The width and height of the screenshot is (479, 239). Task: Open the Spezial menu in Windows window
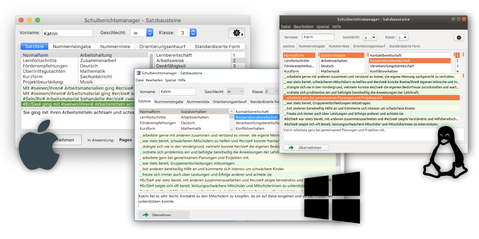(x=170, y=80)
